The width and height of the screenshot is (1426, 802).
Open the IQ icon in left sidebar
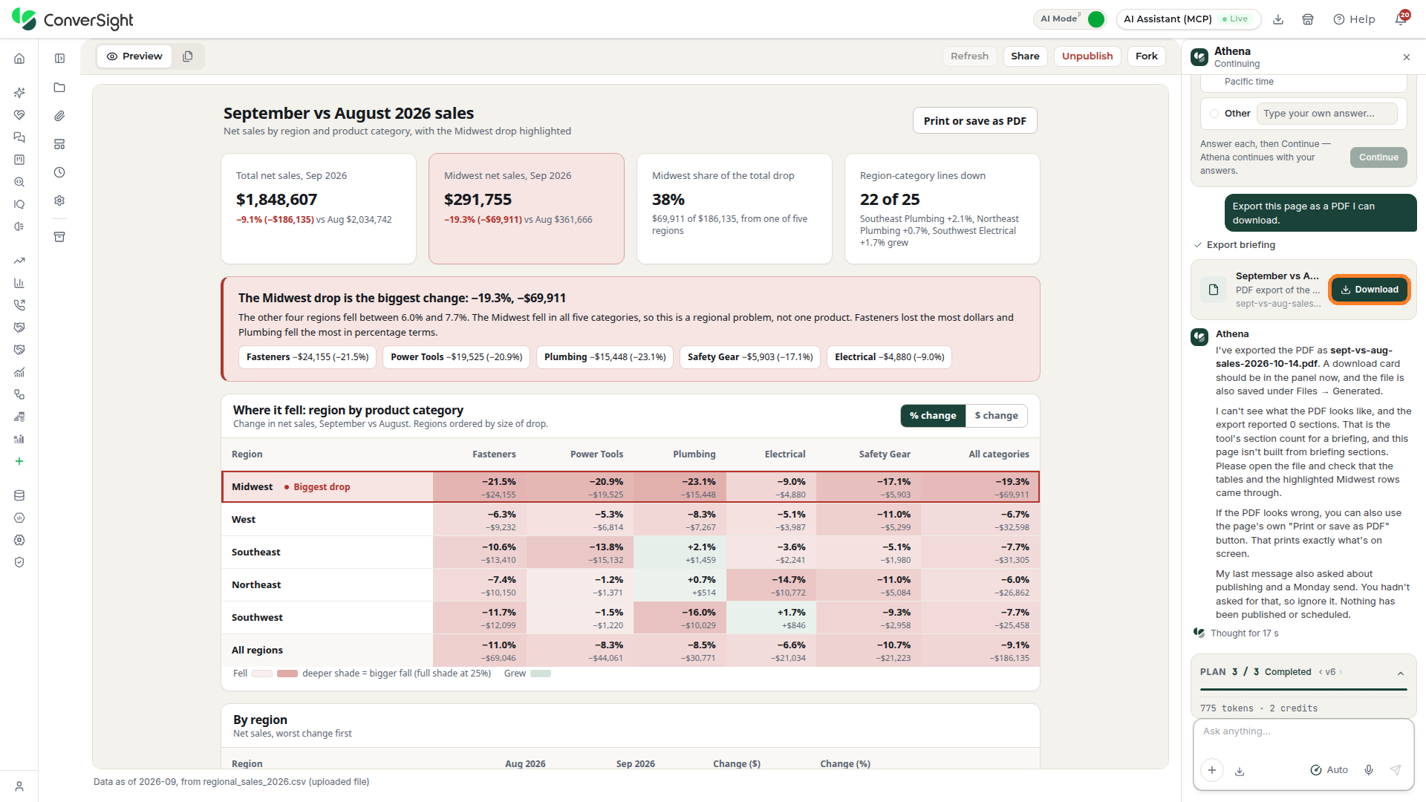tap(19, 204)
